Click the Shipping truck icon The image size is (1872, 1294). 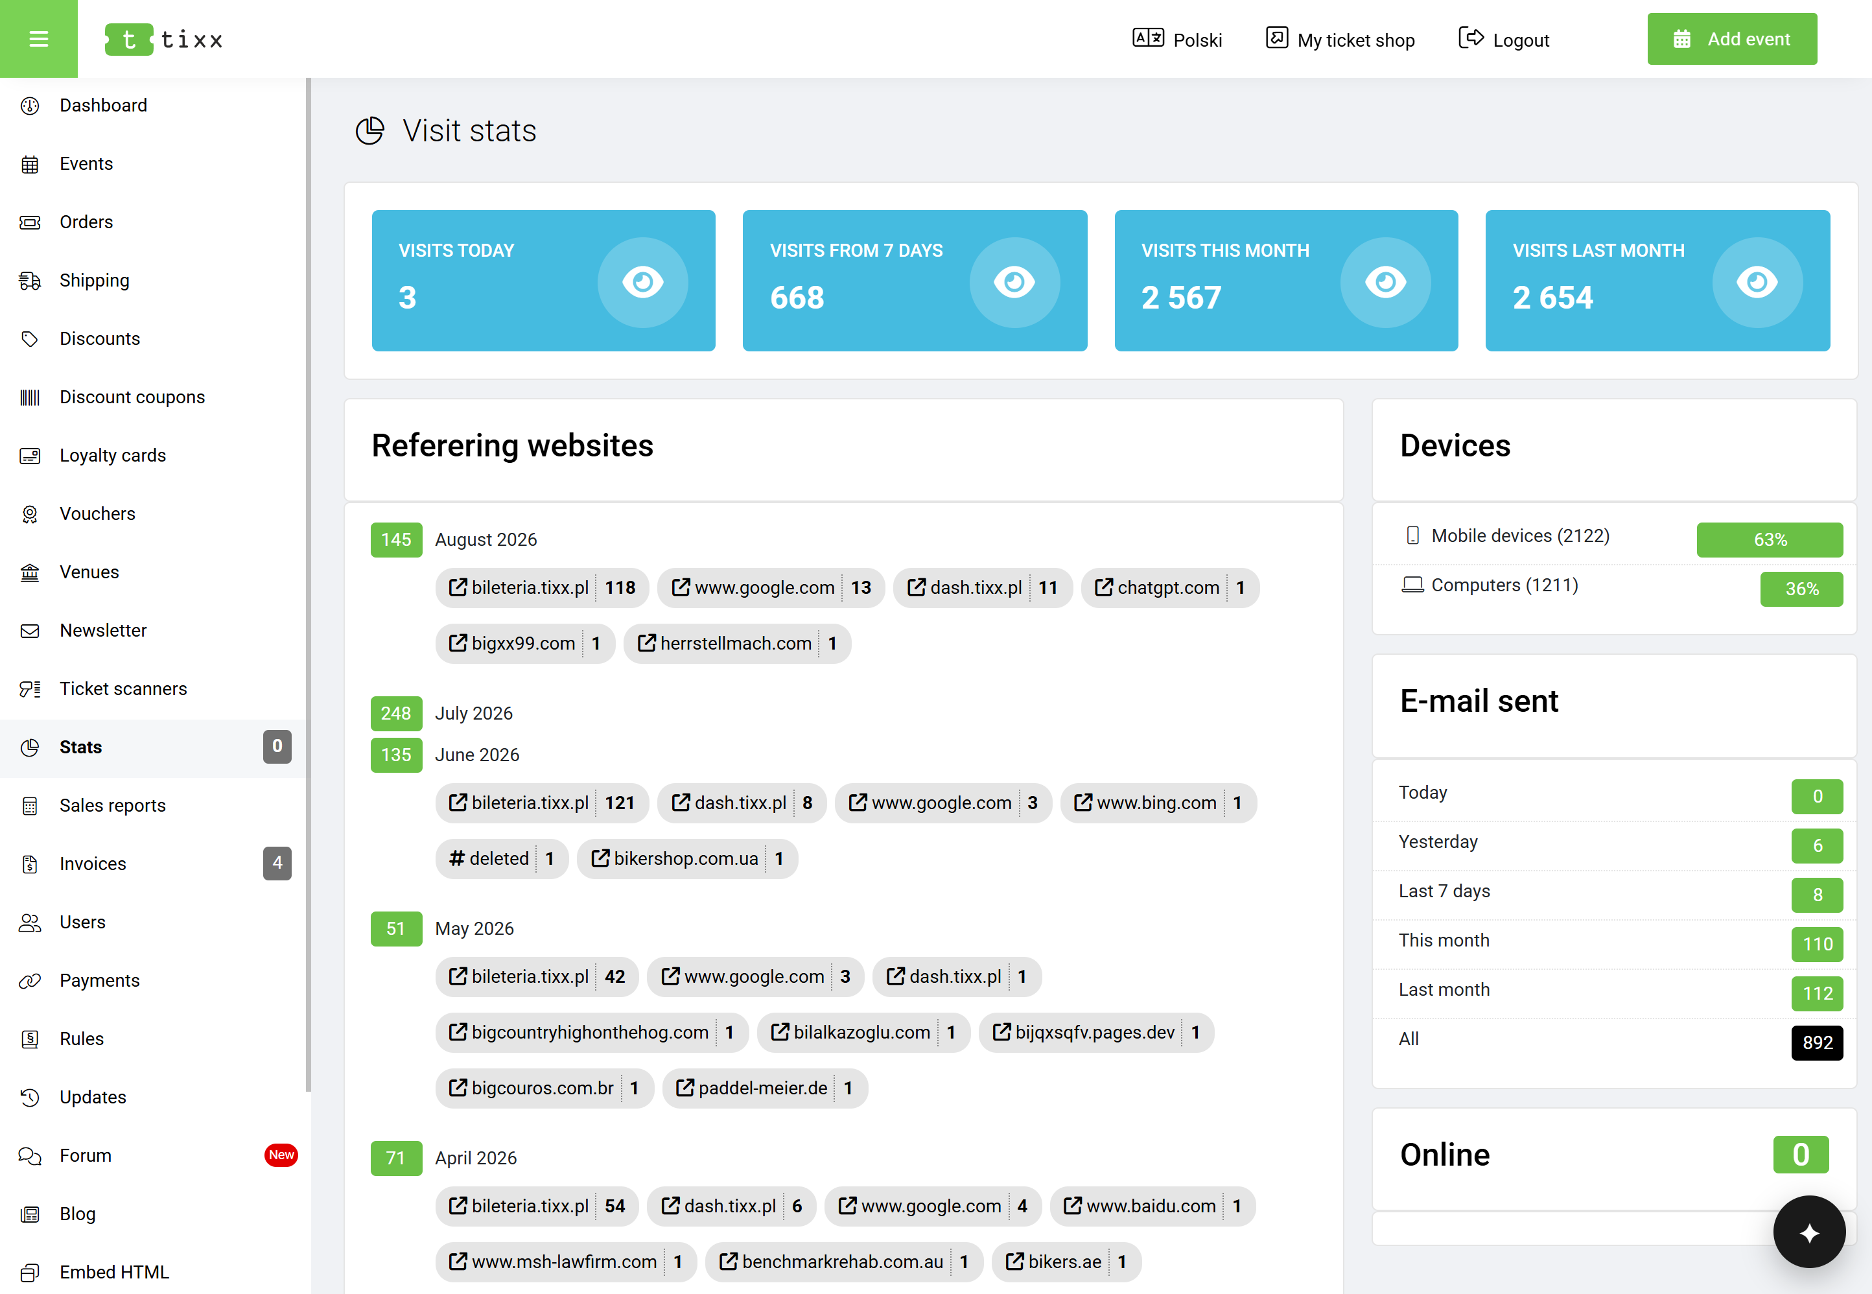[x=30, y=281]
